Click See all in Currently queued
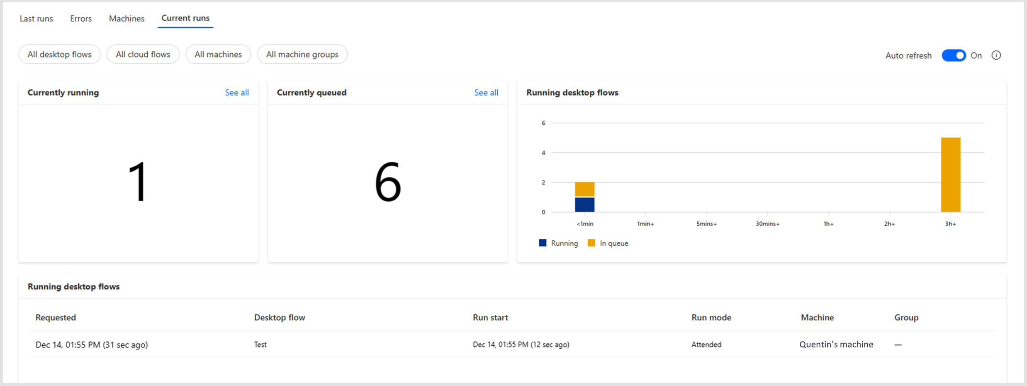Image resolution: width=1027 pixels, height=386 pixels. (x=486, y=92)
